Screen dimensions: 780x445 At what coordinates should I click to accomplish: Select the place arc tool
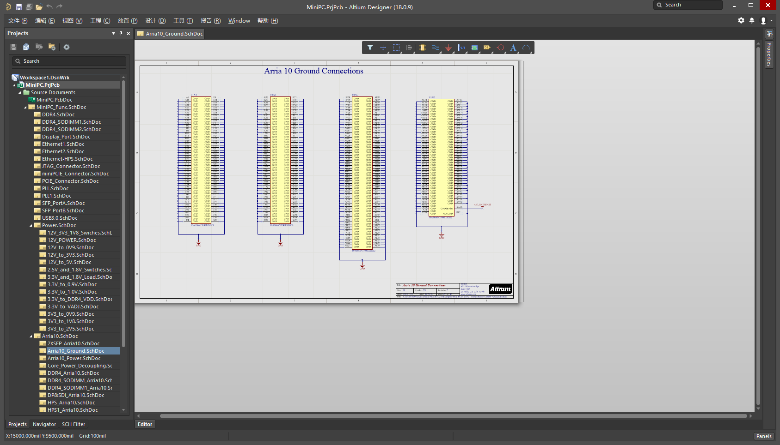click(x=526, y=48)
